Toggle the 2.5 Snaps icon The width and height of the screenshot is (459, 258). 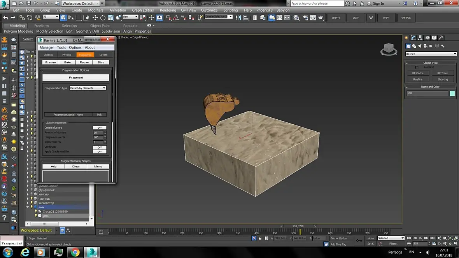(x=168, y=18)
